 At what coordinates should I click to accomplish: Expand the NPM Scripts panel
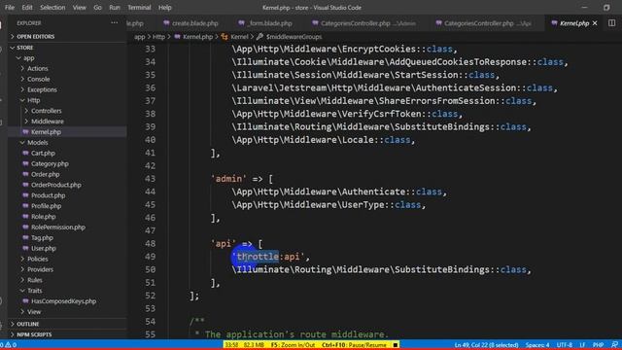(34, 334)
